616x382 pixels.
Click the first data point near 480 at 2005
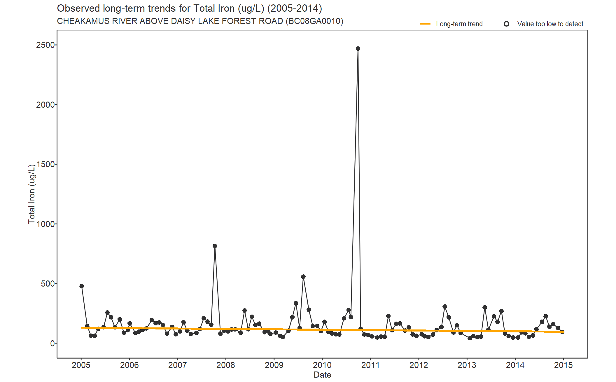[x=82, y=286]
